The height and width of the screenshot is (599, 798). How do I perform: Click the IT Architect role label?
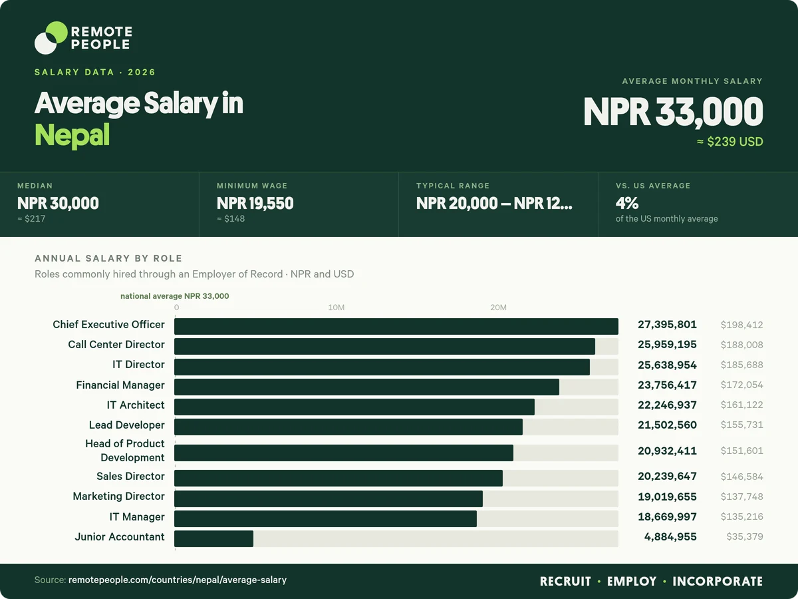[x=136, y=405]
